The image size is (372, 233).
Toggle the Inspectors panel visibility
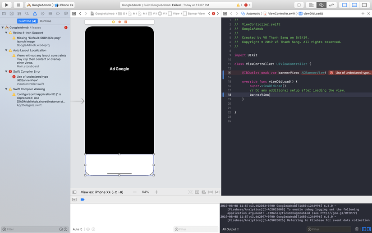pos(364,5)
